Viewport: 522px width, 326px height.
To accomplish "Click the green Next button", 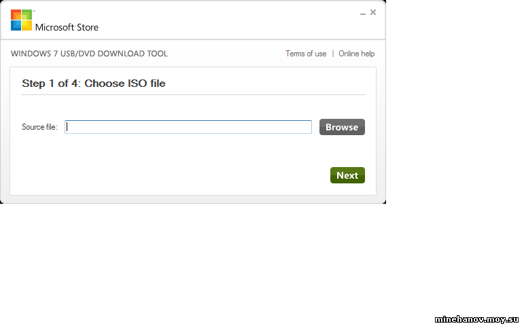I will [347, 175].
